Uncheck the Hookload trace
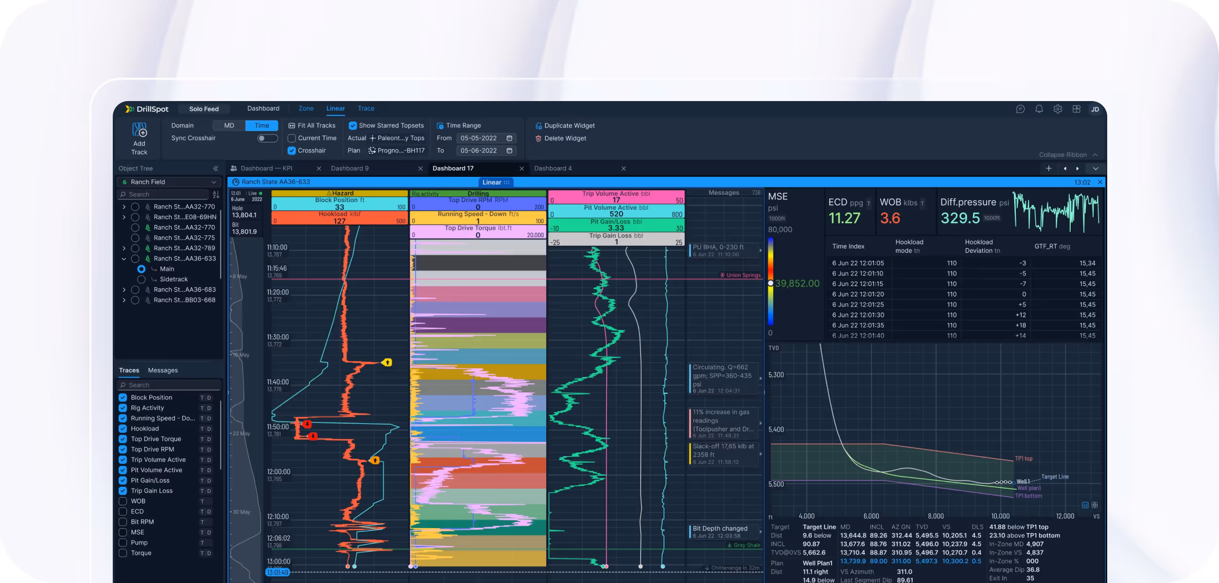 (123, 429)
